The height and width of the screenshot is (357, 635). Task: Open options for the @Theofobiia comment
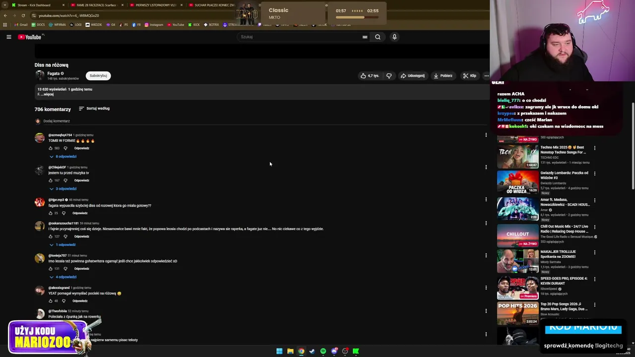coord(486,311)
